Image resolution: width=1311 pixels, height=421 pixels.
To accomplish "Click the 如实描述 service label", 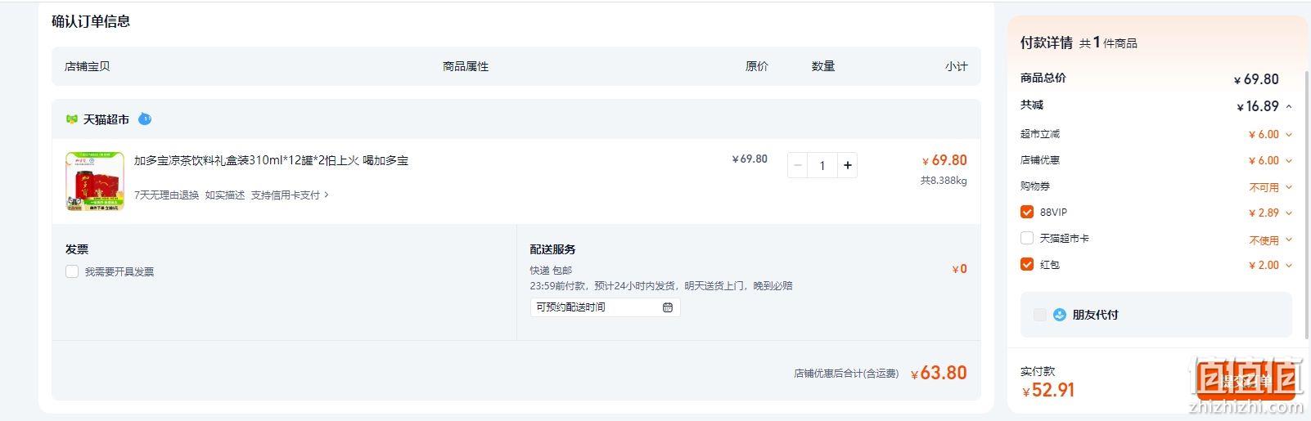I will [225, 195].
